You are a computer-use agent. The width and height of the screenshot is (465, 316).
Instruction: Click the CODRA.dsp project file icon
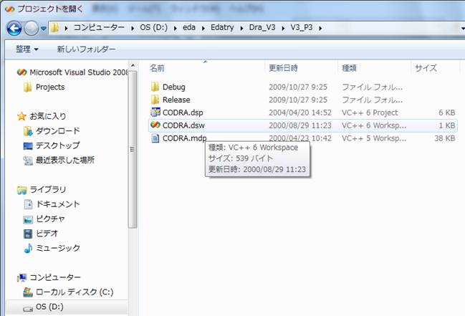tap(155, 112)
